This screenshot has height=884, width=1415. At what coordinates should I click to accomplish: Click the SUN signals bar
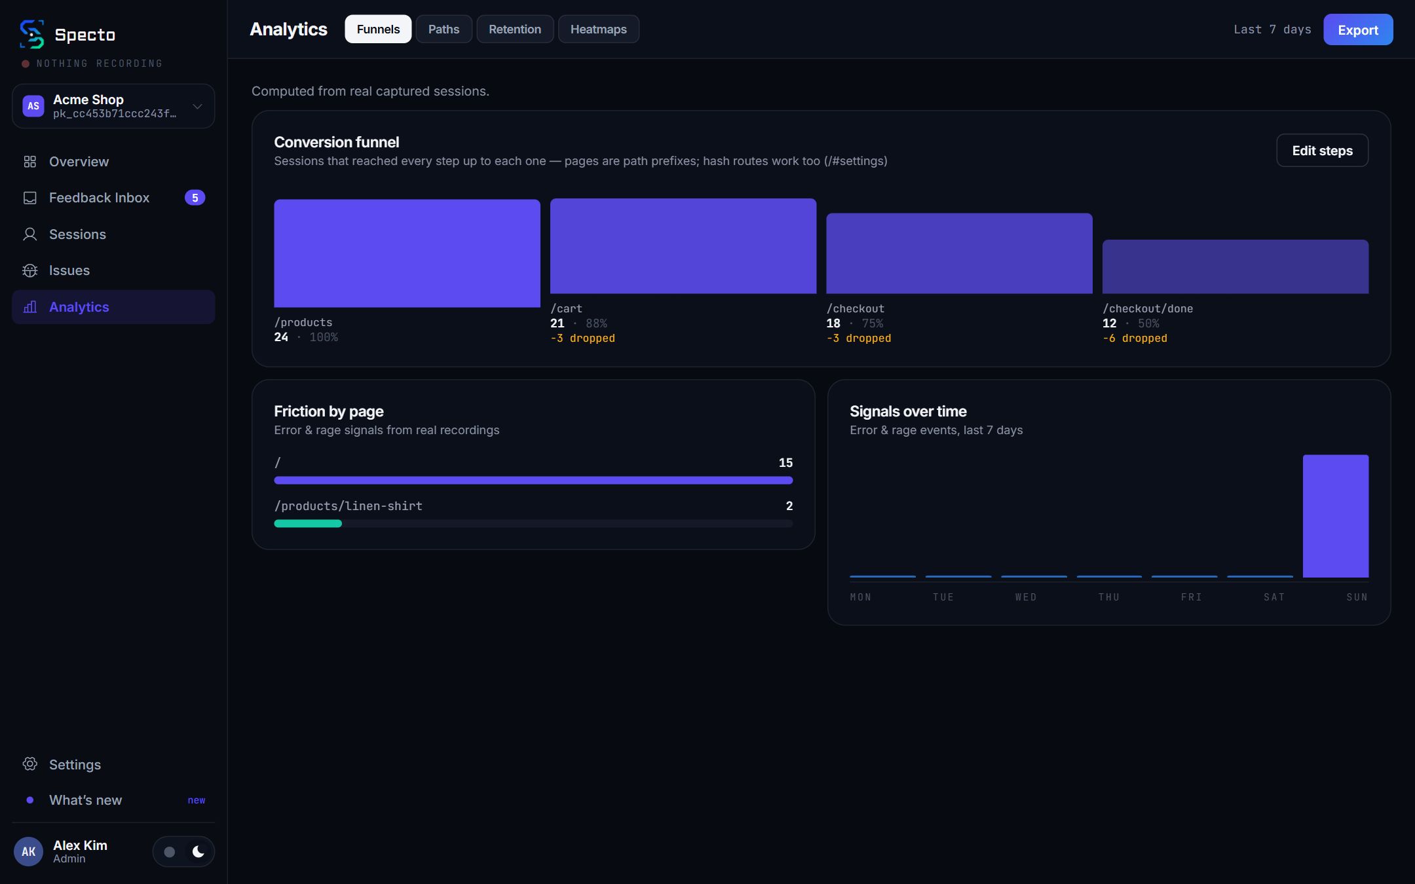click(x=1336, y=516)
